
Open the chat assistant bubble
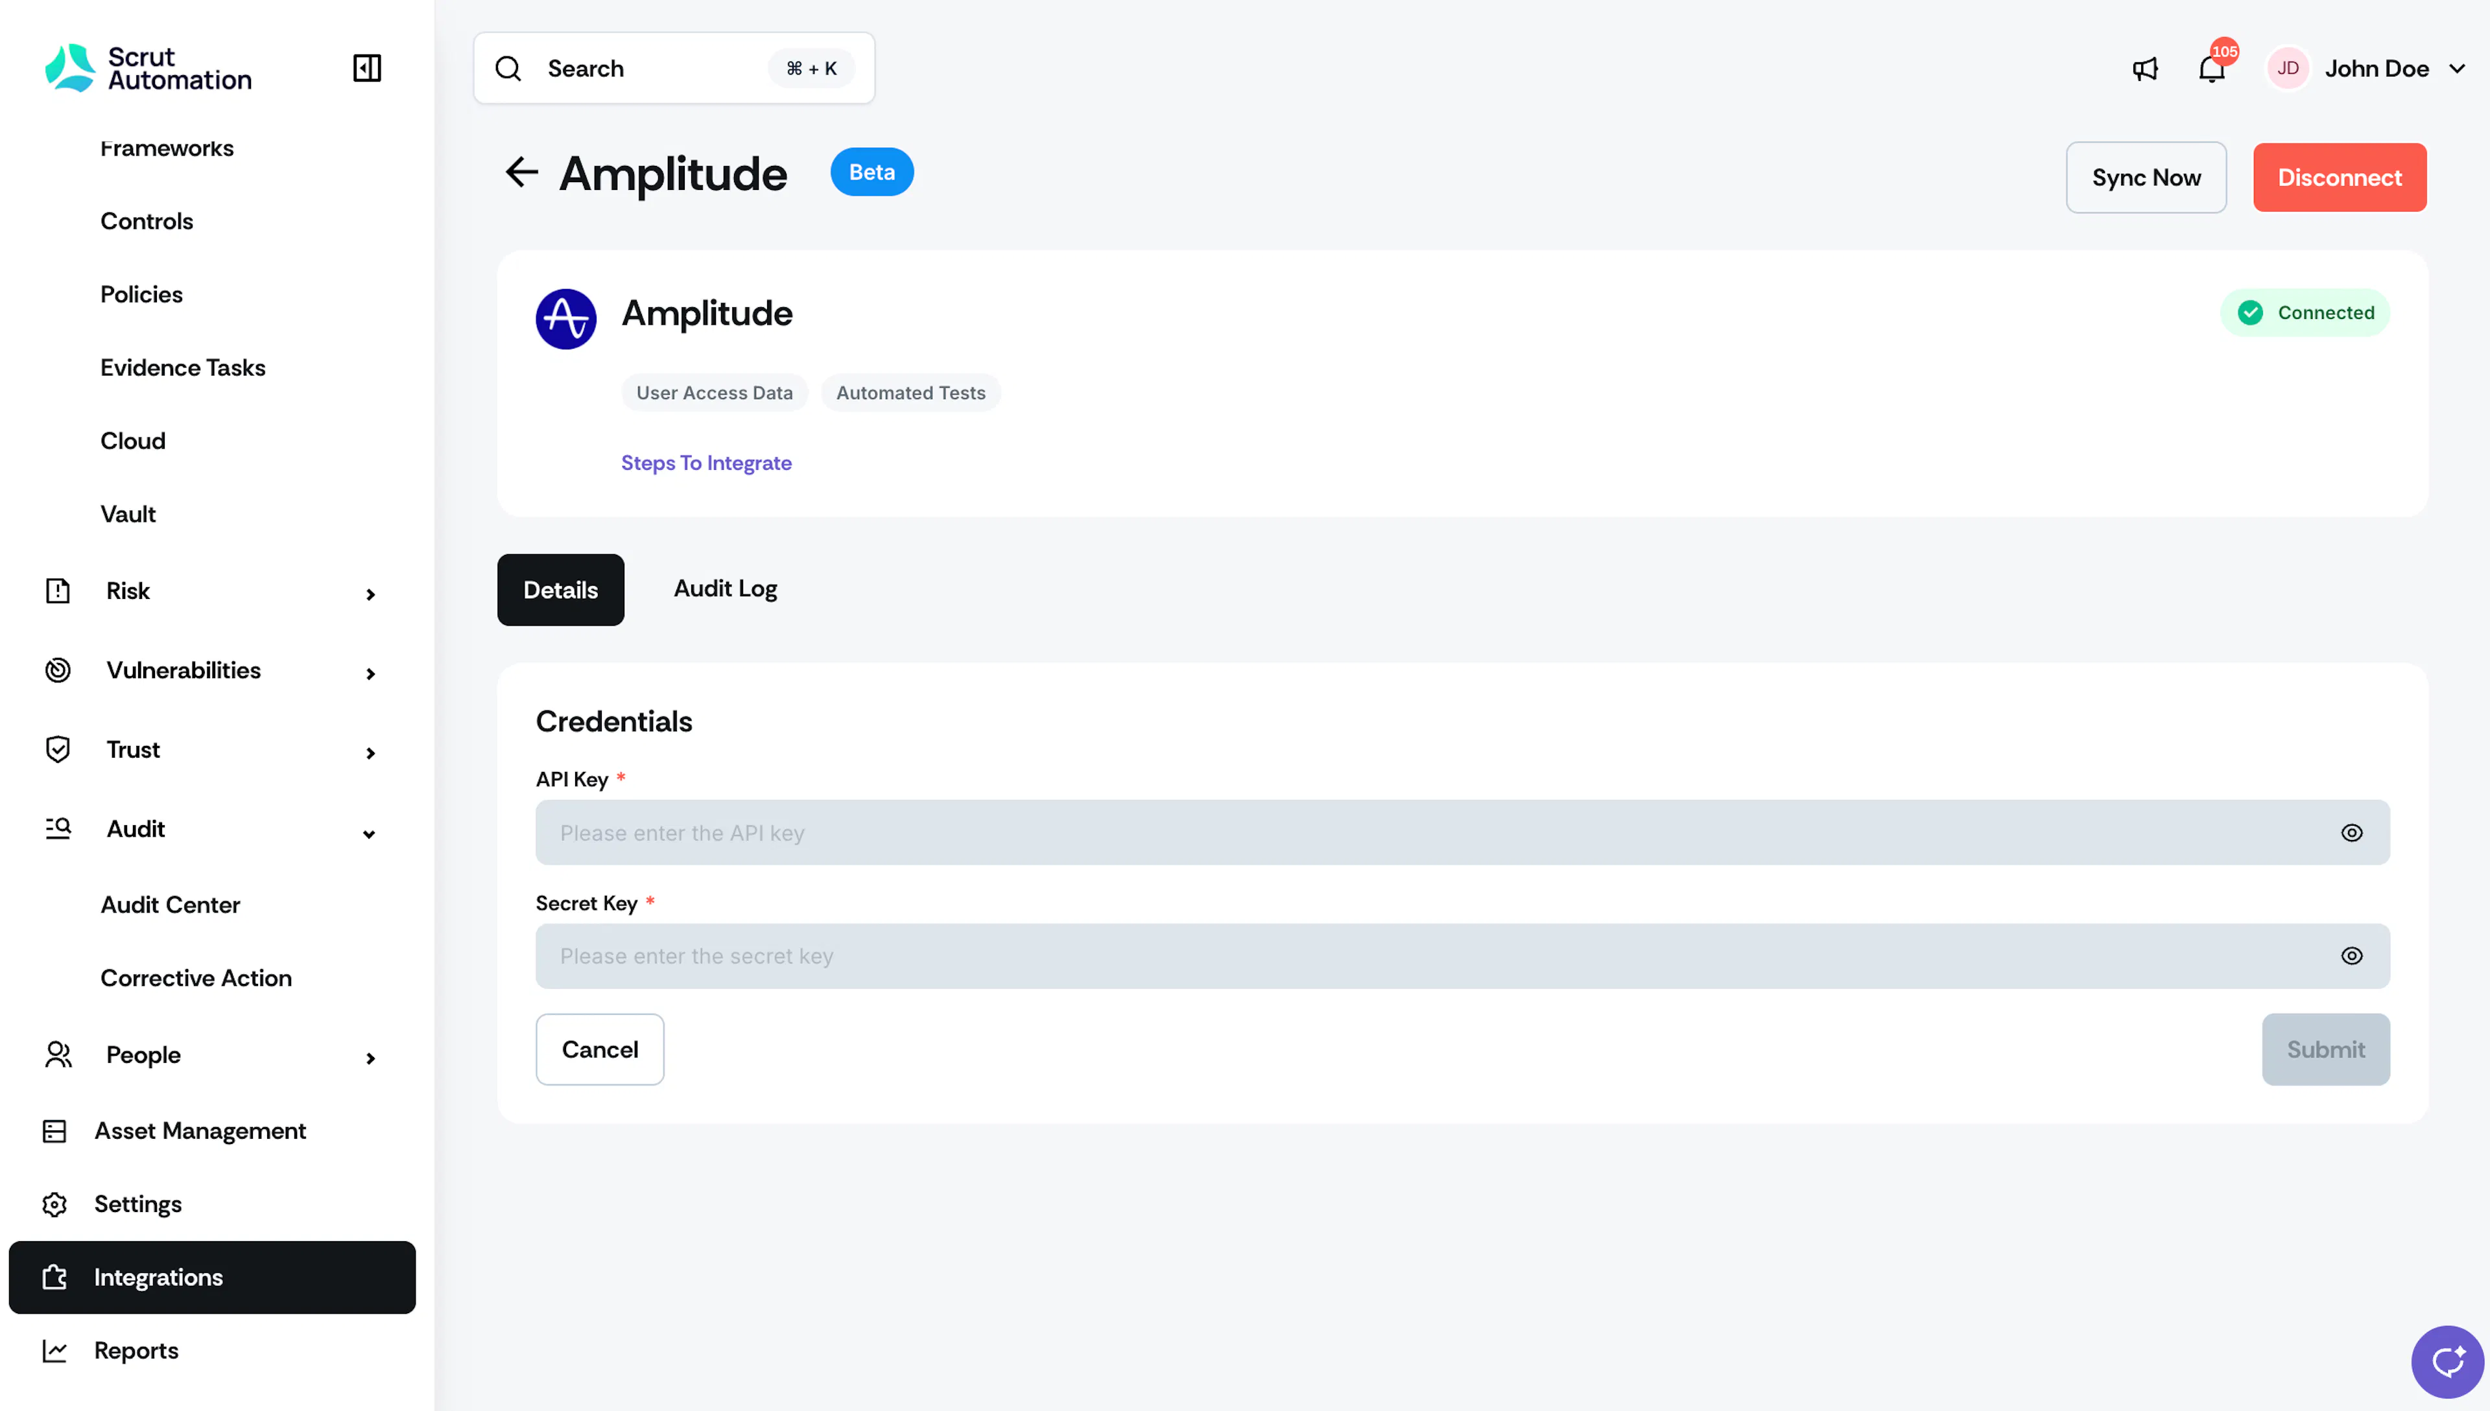pos(2447,1362)
